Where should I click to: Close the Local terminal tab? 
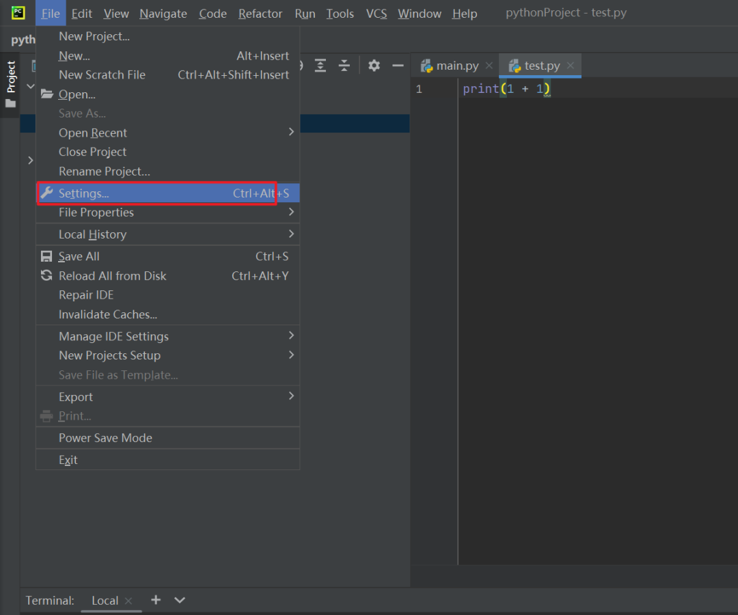pos(128,601)
